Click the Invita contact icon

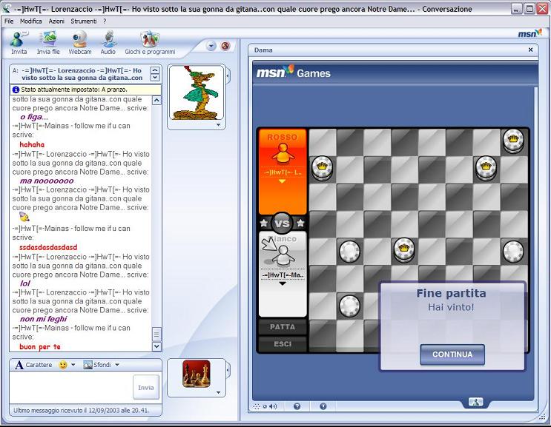coord(19,39)
